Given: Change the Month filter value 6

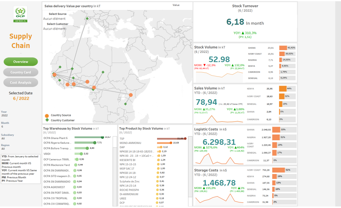Looking at the screenshot, I should pos(2,127).
